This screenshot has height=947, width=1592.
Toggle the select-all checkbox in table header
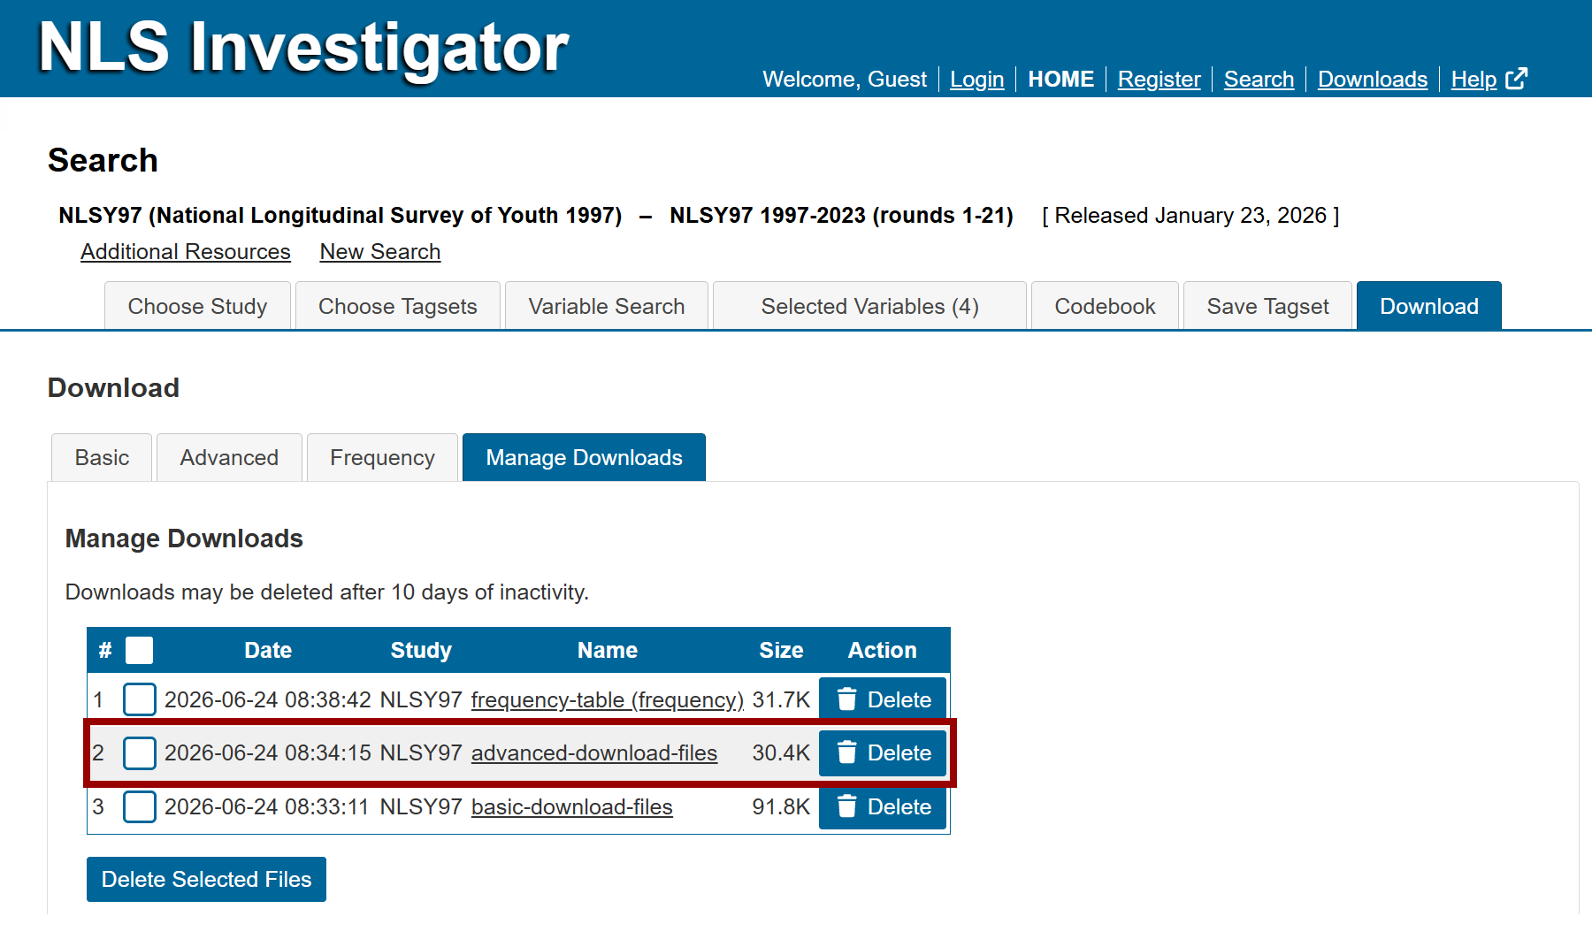[139, 650]
